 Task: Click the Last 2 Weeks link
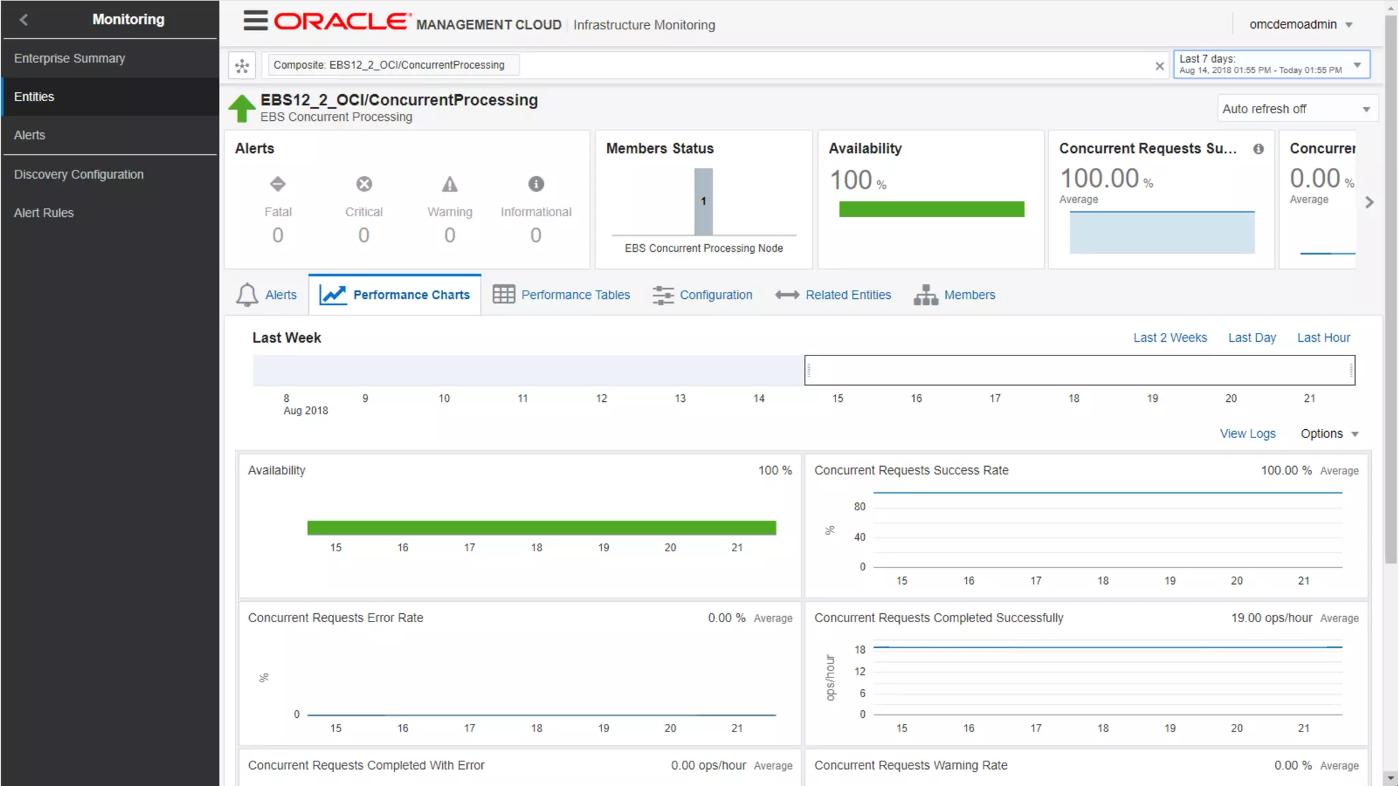point(1170,338)
